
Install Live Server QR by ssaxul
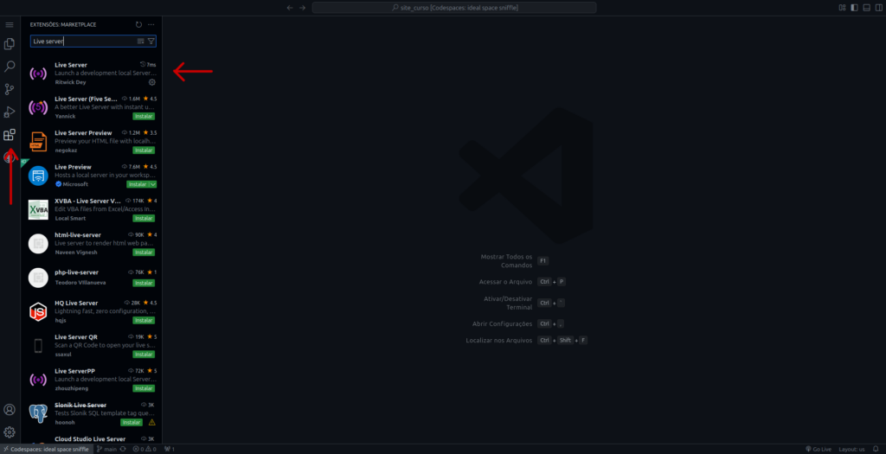[144, 354]
